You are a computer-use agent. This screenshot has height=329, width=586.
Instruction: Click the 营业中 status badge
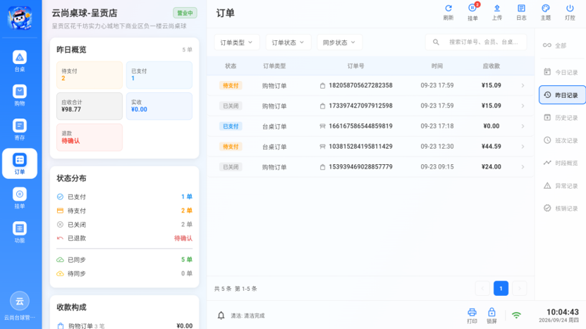pyautogui.click(x=185, y=13)
